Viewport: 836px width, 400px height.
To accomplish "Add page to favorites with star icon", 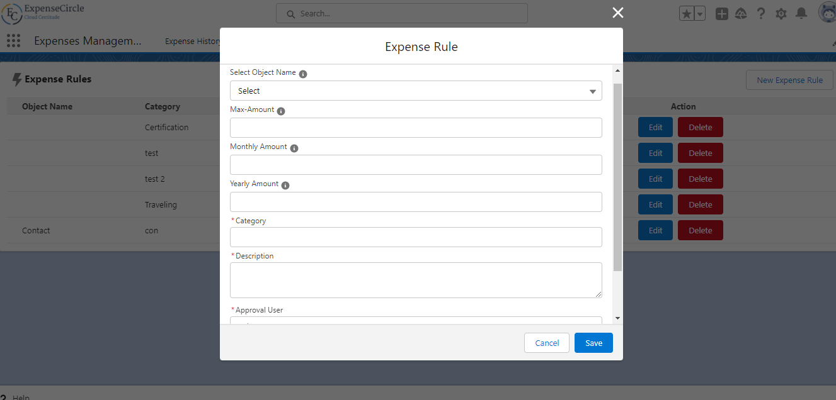I will point(687,13).
